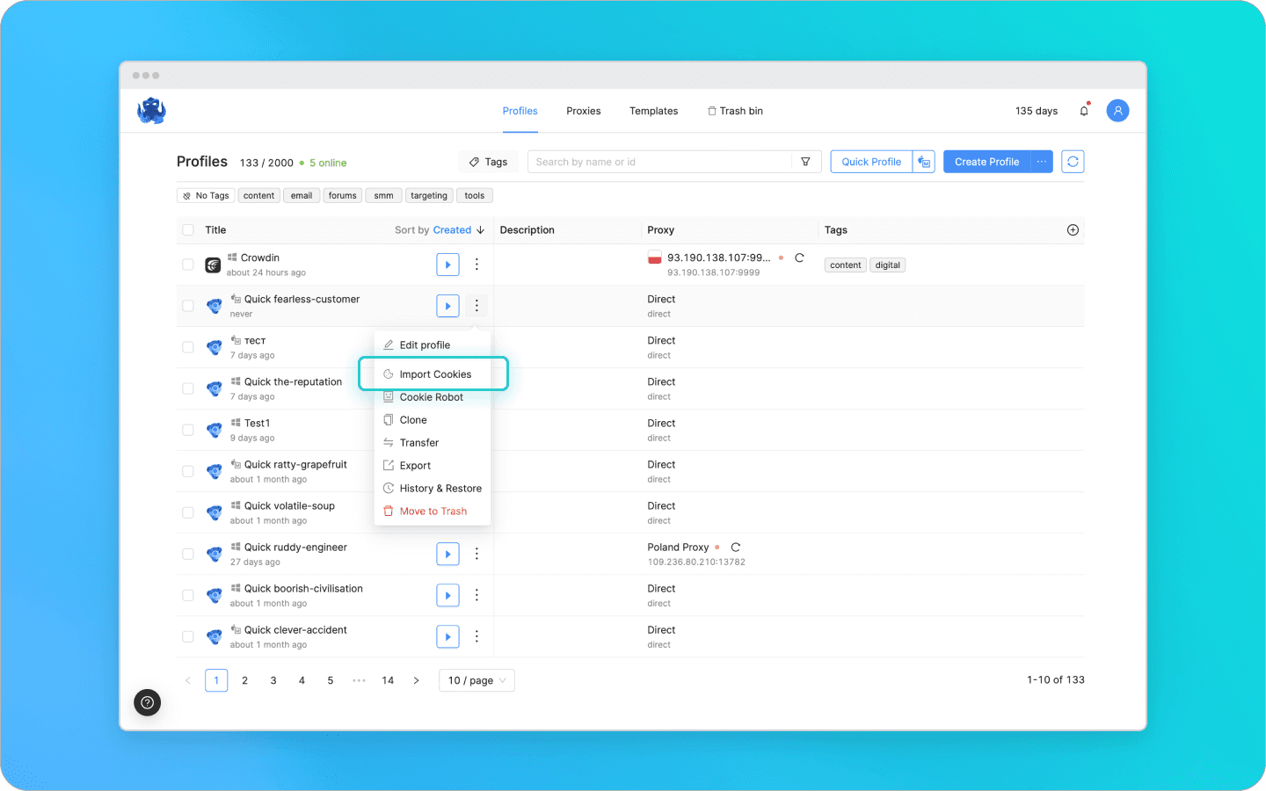Click the Create Profile button
1266x791 pixels.
pos(986,162)
